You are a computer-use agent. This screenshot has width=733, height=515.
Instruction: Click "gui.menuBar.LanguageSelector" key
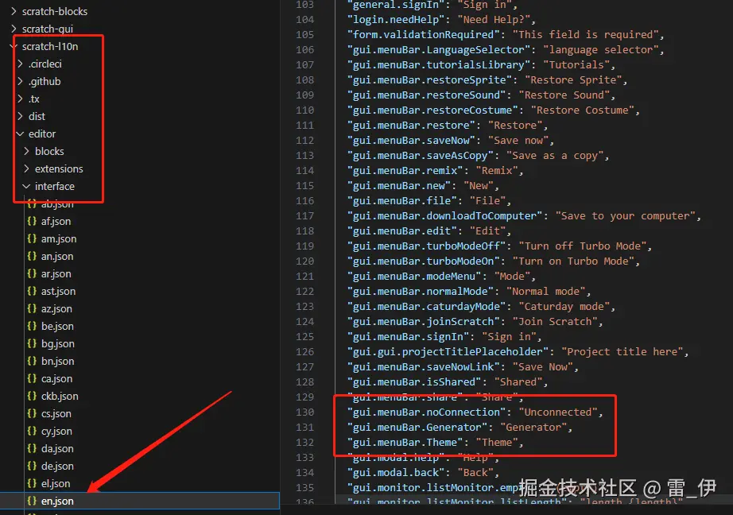(x=439, y=49)
